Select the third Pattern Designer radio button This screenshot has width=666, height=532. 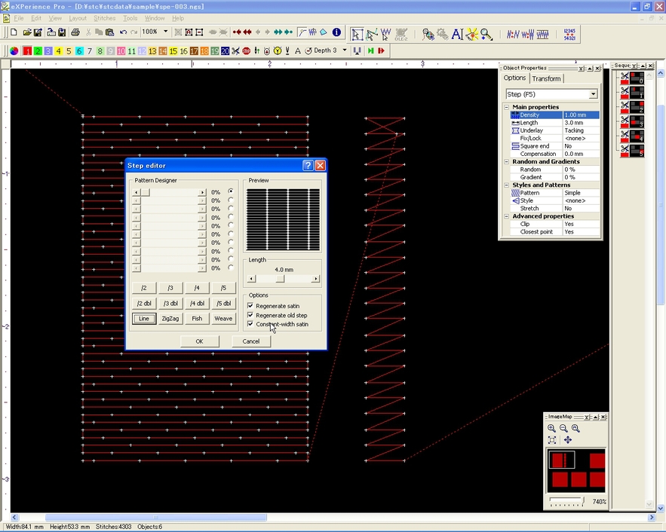pos(231,208)
